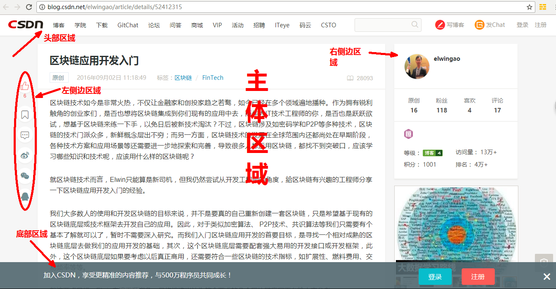The image size is (556, 289).
Task: Click the red 写博客 pencil icon
Action: [440, 25]
